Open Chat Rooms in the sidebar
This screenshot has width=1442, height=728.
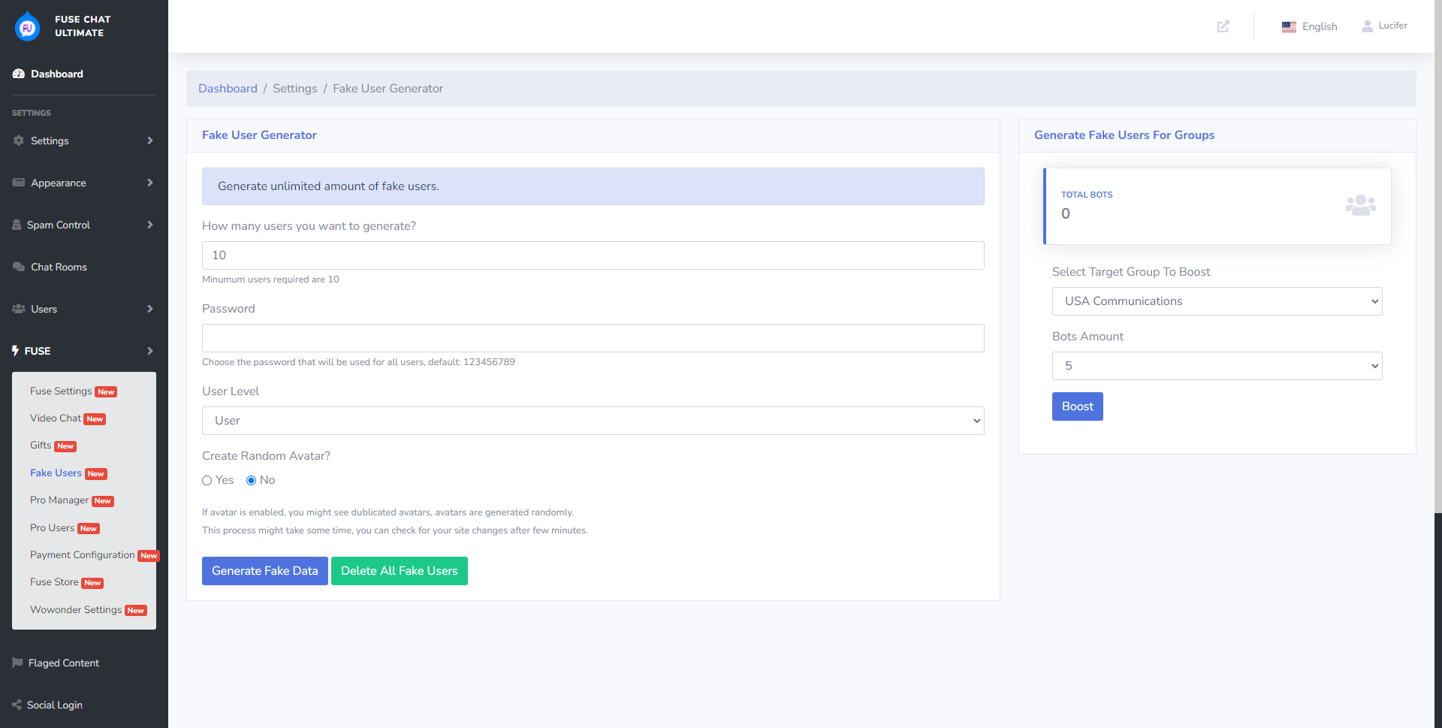click(x=50, y=267)
